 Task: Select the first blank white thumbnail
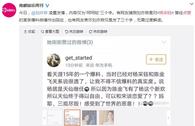pyautogui.click(x=55, y=118)
